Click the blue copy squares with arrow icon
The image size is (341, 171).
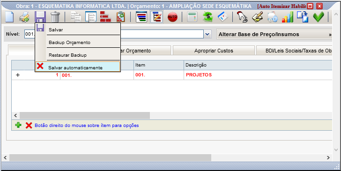303,17
